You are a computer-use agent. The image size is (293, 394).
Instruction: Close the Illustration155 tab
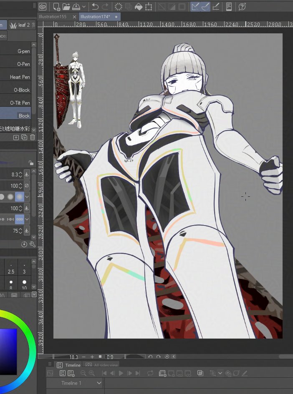tap(74, 17)
